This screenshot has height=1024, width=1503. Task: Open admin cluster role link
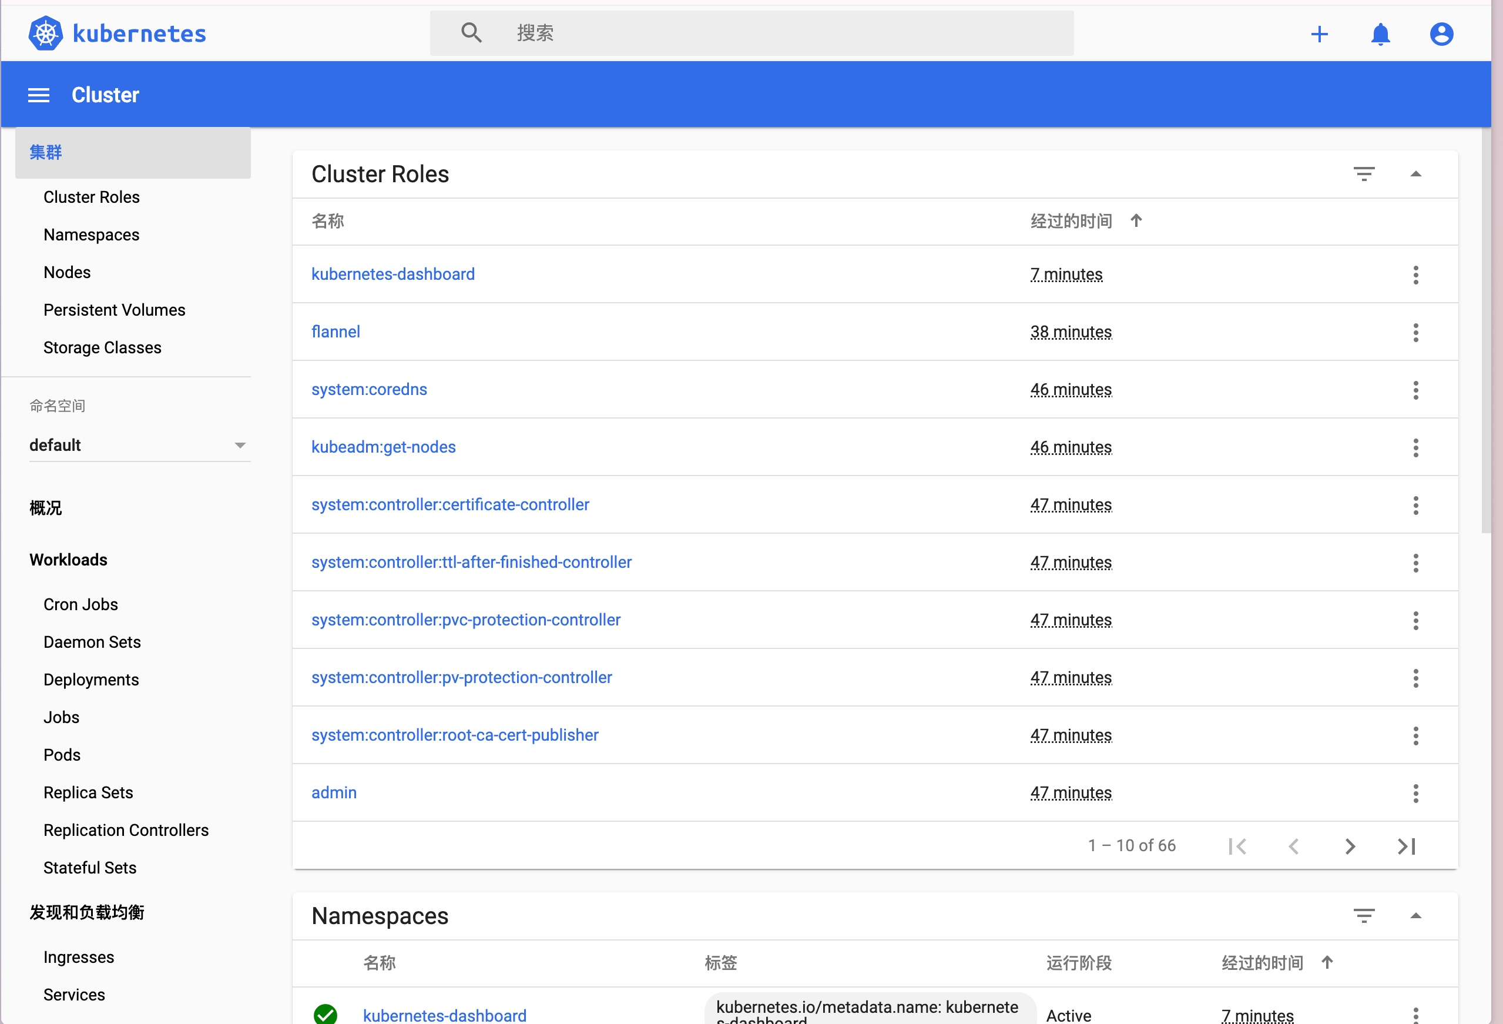coord(334,792)
